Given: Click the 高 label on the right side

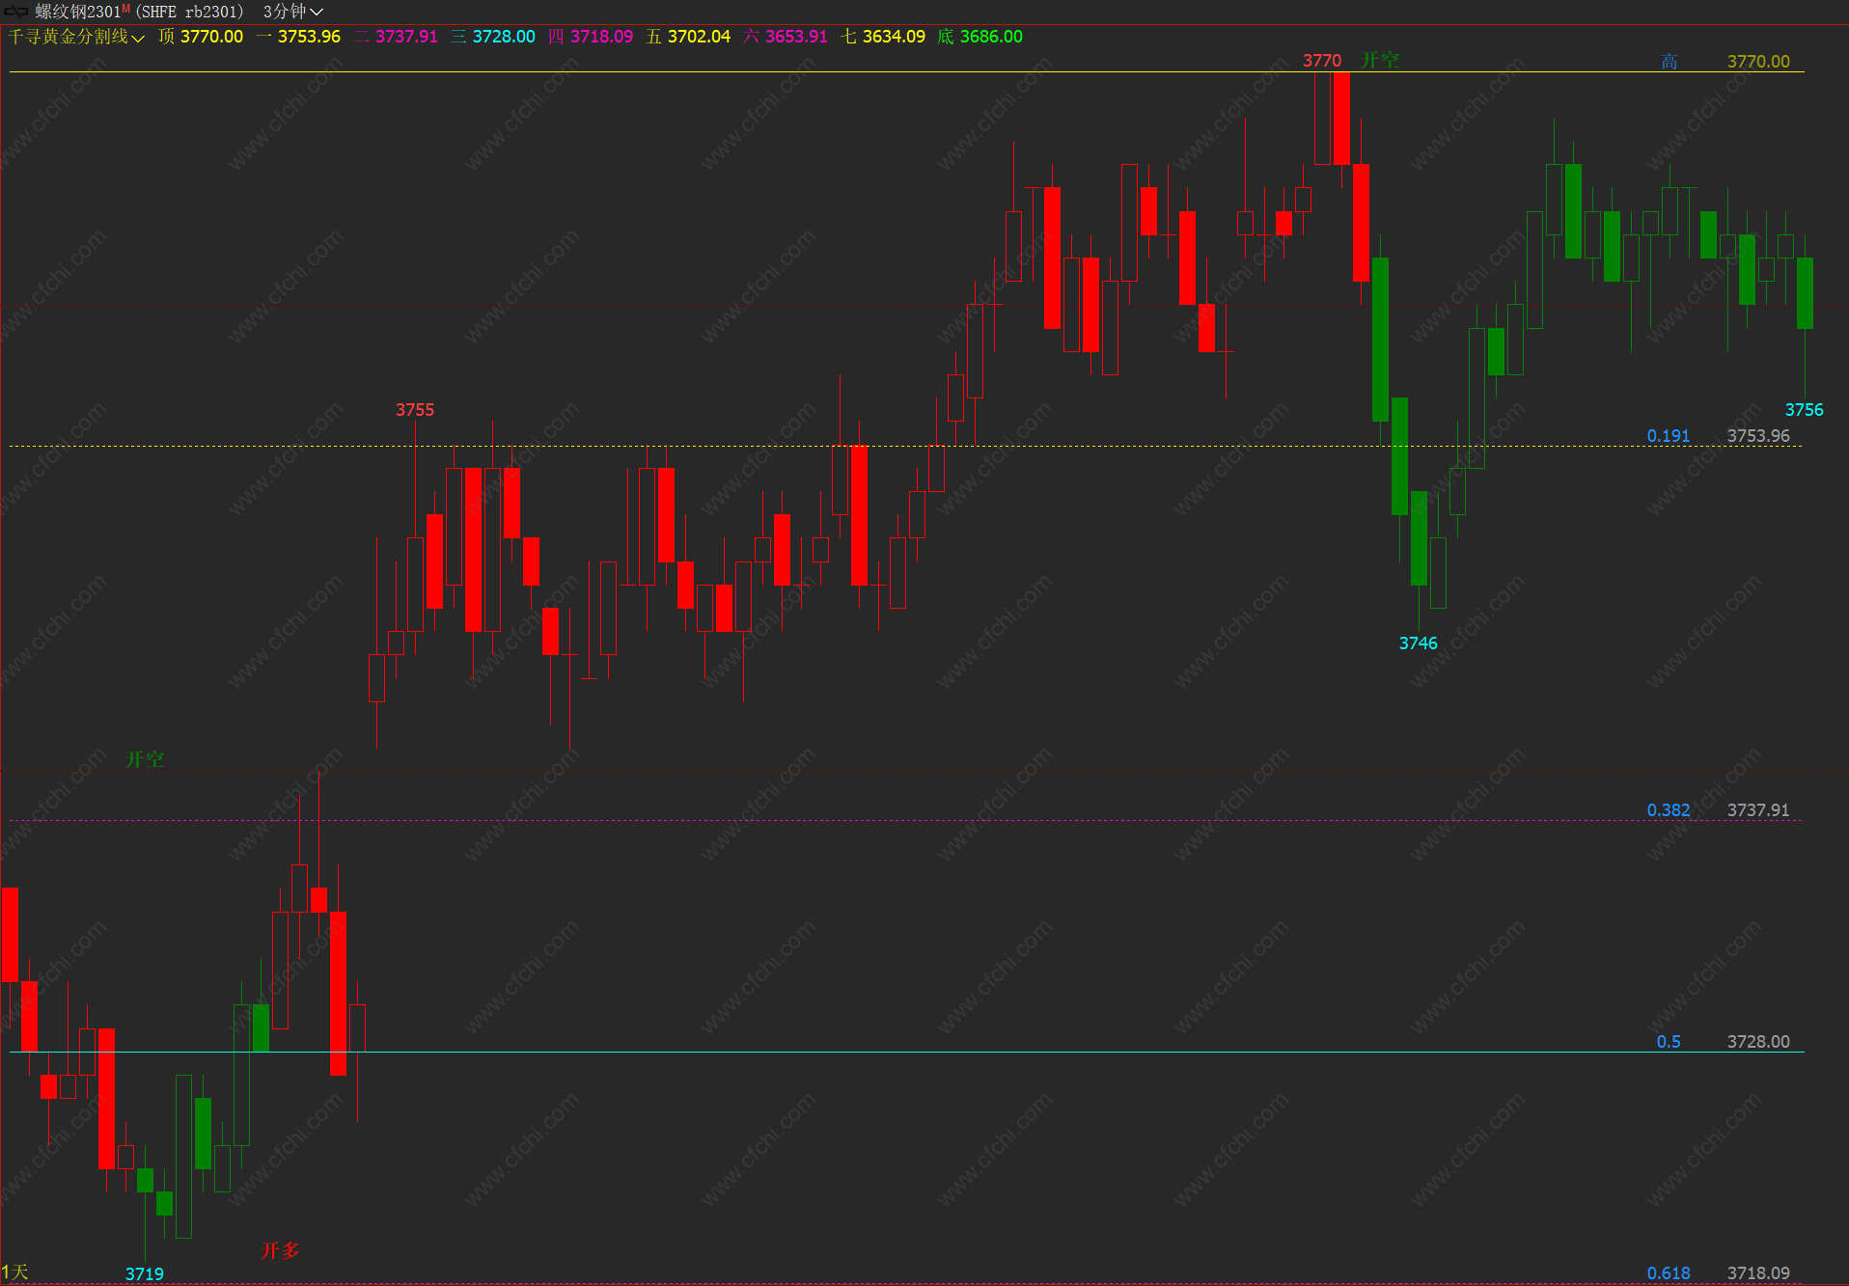Looking at the screenshot, I should pyautogui.click(x=1670, y=62).
